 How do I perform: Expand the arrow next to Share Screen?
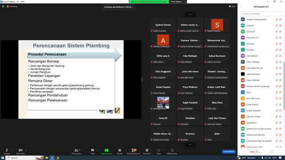pyautogui.click(x=112, y=150)
